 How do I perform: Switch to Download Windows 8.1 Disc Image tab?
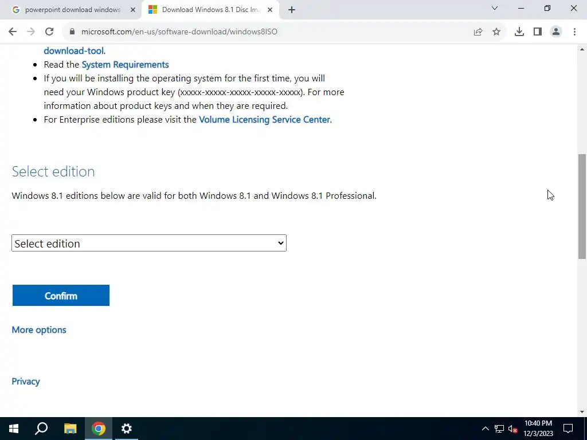[210, 10]
